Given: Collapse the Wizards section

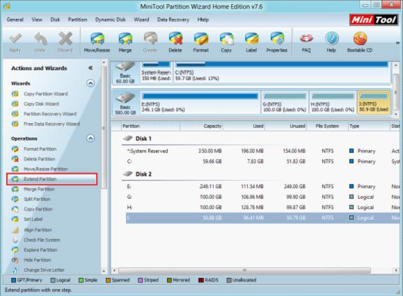Looking at the screenshot, I should (x=90, y=83).
